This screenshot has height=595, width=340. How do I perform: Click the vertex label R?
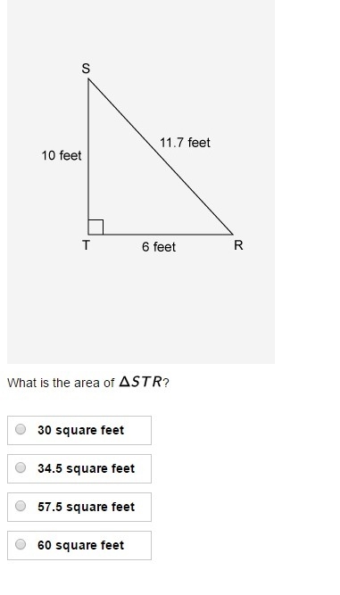coord(238,245)
